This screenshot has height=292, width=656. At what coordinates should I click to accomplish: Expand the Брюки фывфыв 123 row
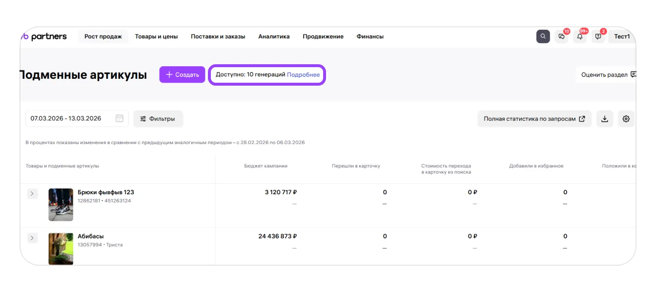tap(32, 194)
